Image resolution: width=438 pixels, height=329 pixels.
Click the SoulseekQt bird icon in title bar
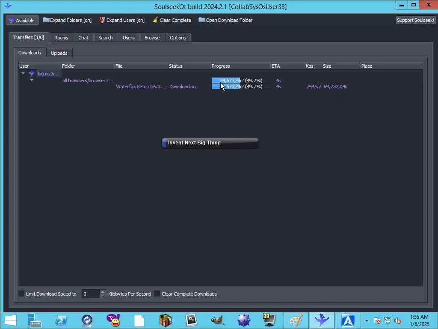8,6
